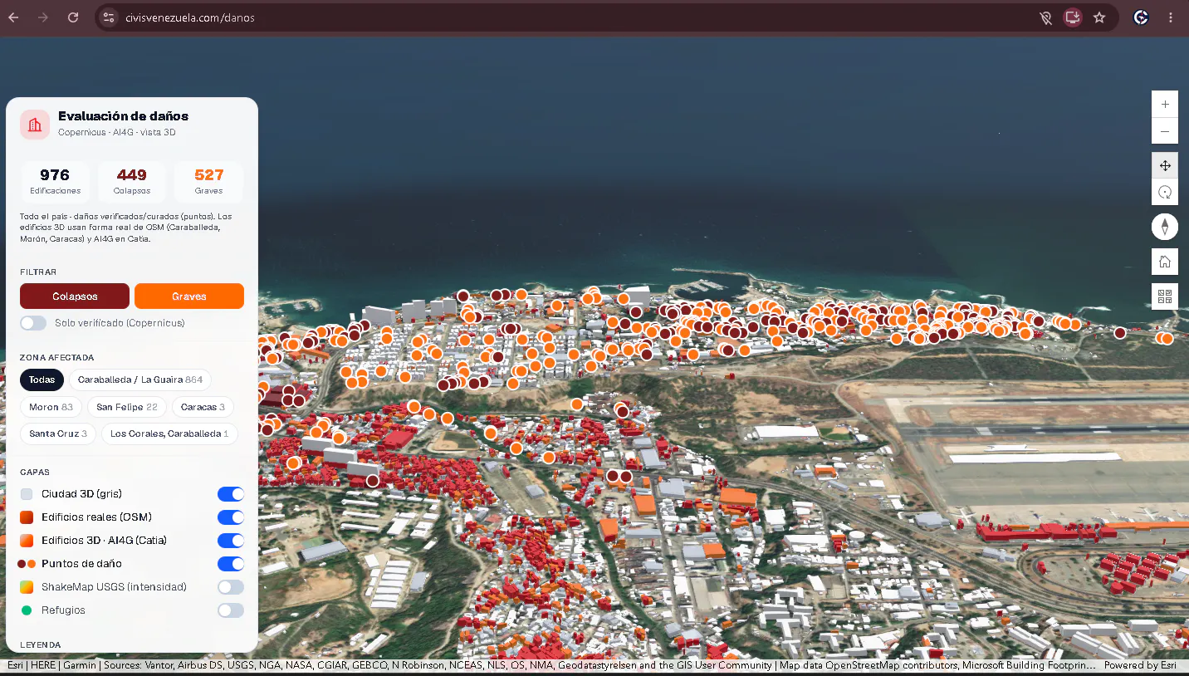This screenshot has height=676, width=1189.
Task: Click the location blocked indicator icon
Action: coord(1046,17)
